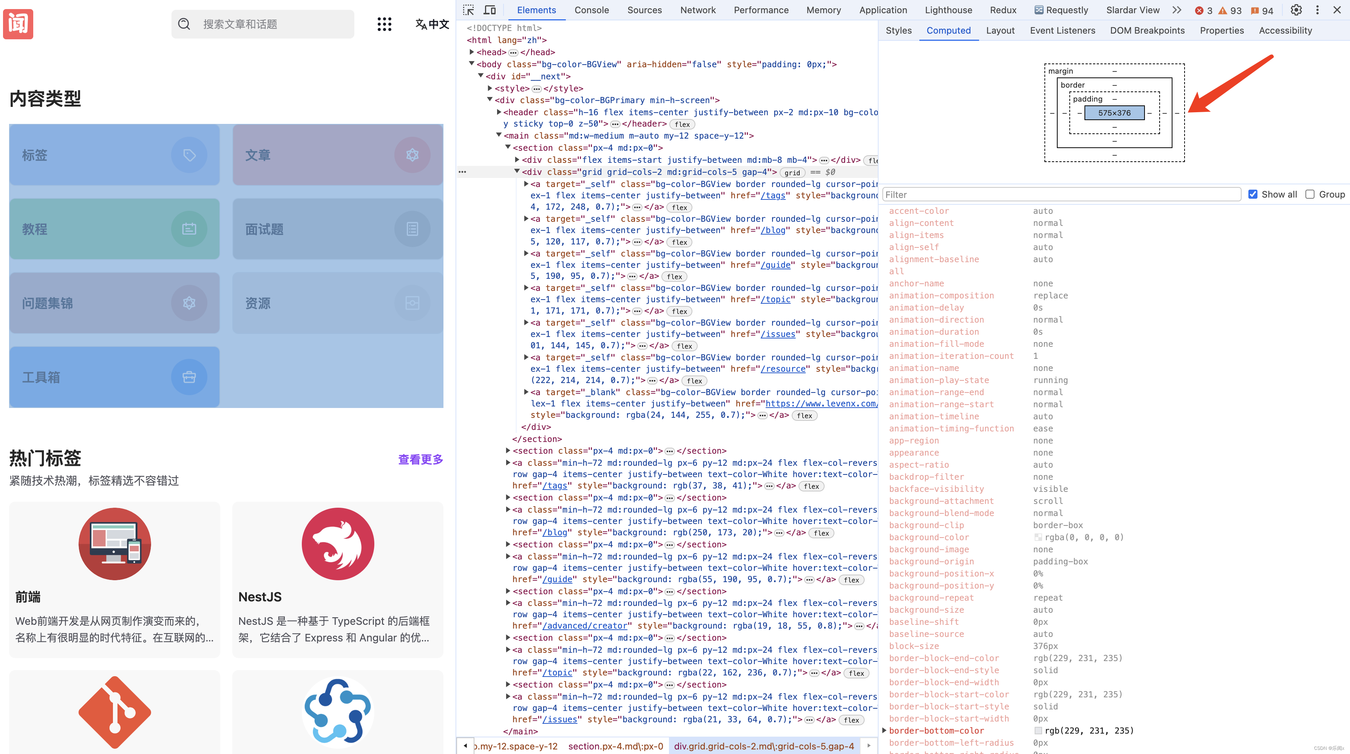Toggle flex badge on header element

(682, 124)
